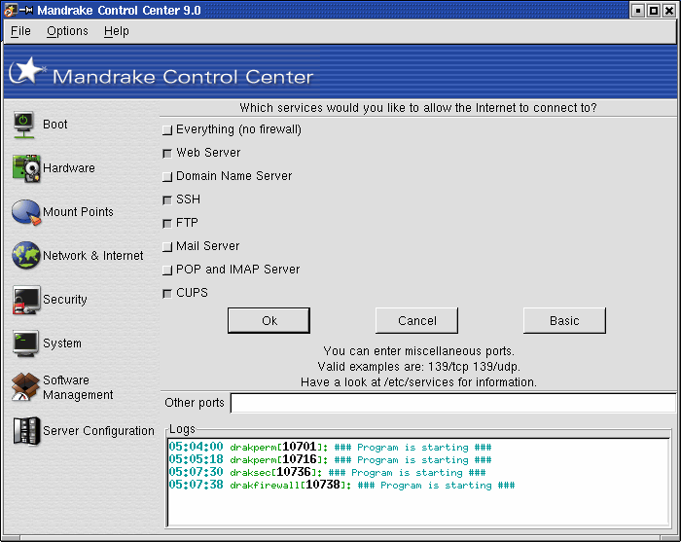This screenshot has width=681, height=542.
Task: Select the System label in sidebar
Action: click(x=62, y=343)
